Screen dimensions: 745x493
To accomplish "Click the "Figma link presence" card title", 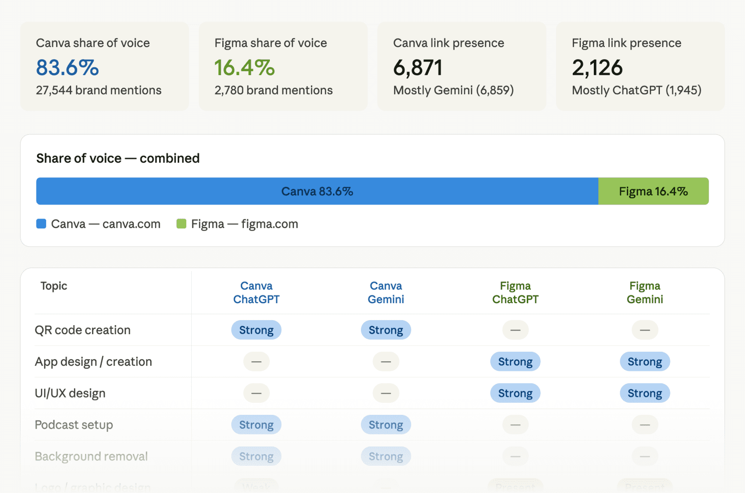I will click(627, 43).
